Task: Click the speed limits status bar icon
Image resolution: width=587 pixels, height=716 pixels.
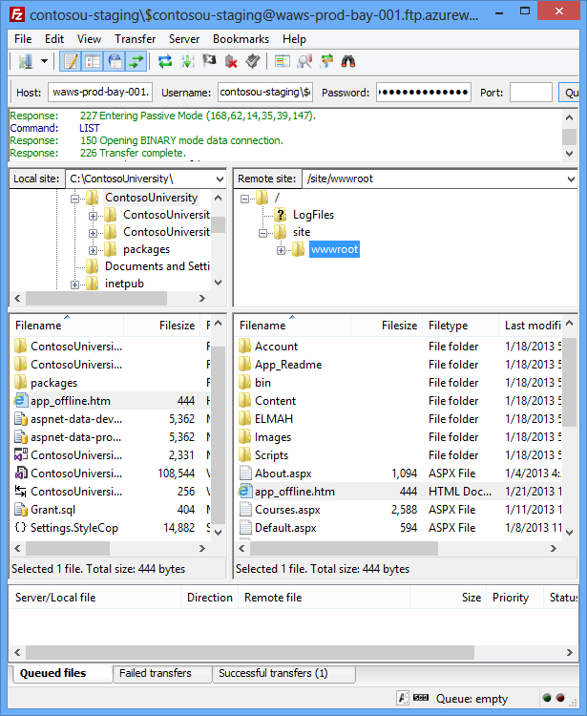Action: pos(420,698)
